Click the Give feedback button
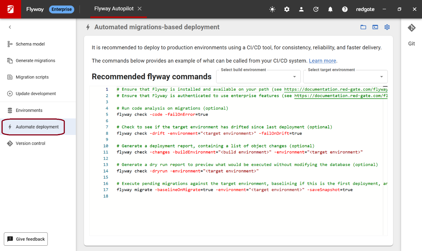The width and height of the screenshot is (422, 251). (26, 239)
